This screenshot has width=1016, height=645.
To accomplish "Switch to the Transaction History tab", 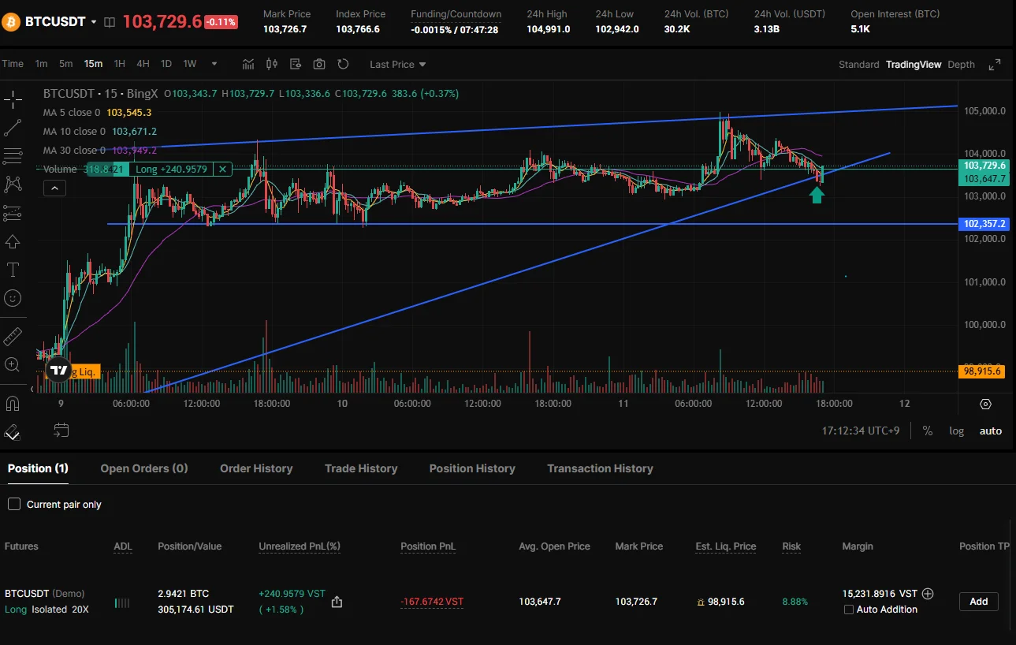I will [x=600, y=468].
